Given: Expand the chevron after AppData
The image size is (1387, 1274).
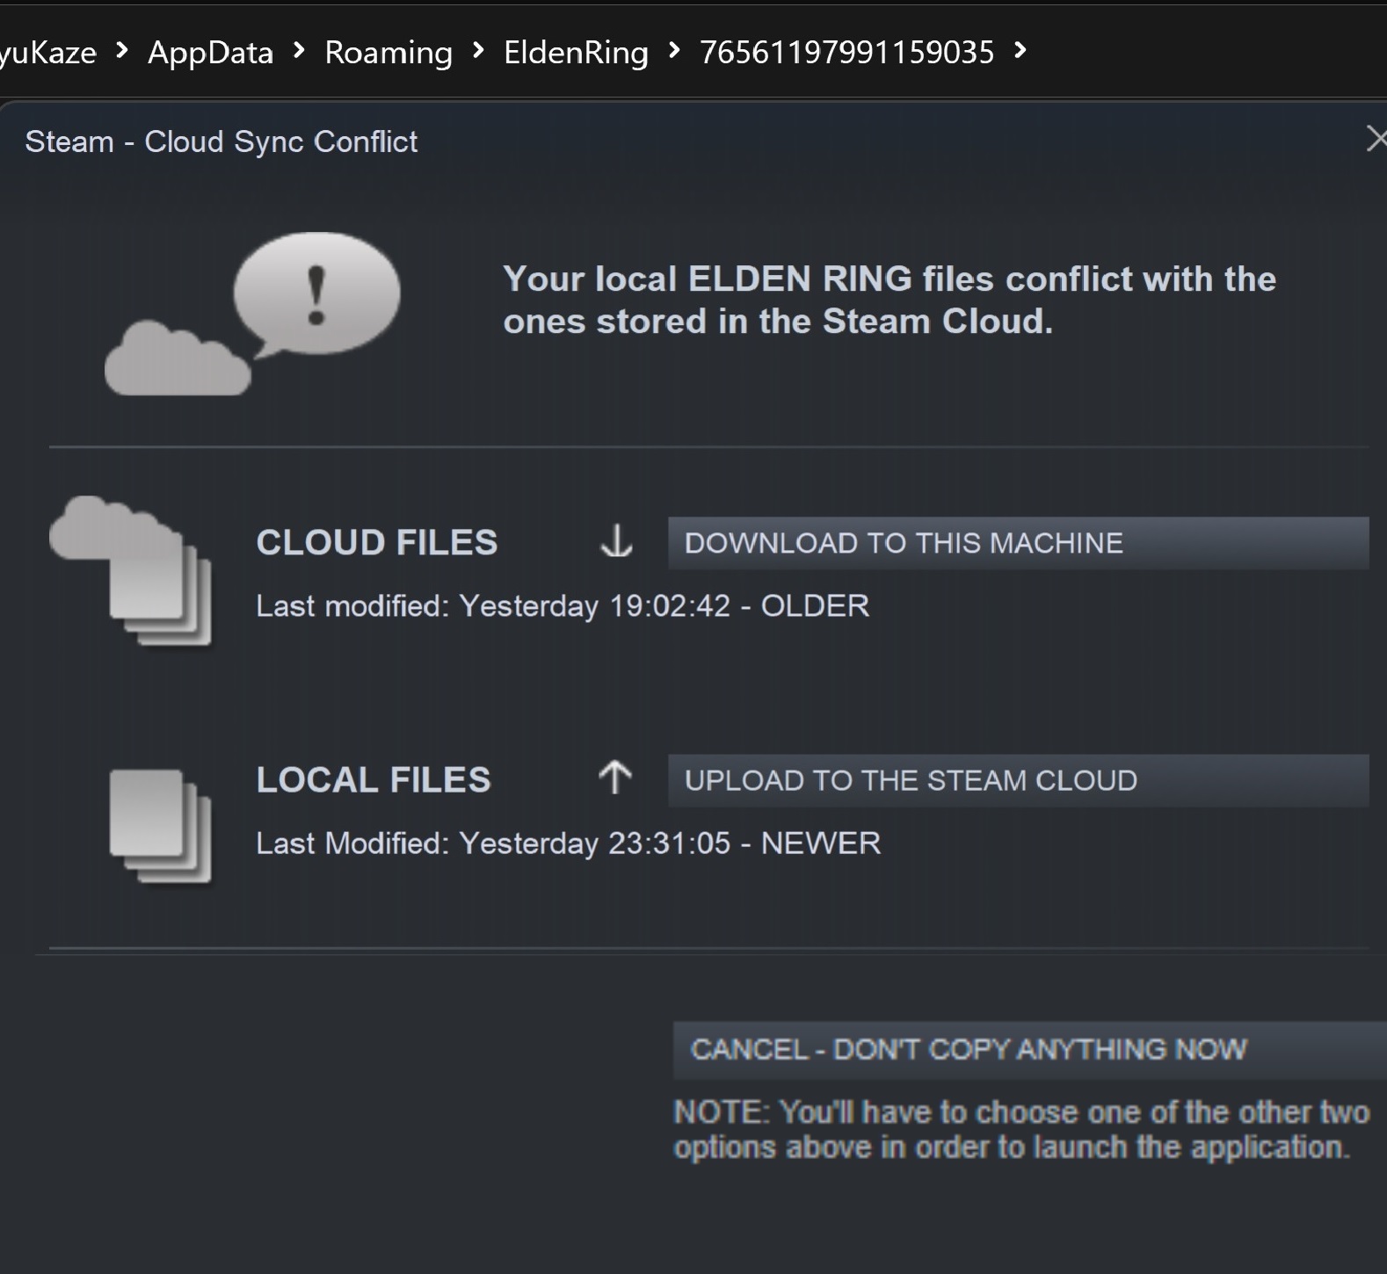Looking at the screenshot, I should (x=299, y=51).
